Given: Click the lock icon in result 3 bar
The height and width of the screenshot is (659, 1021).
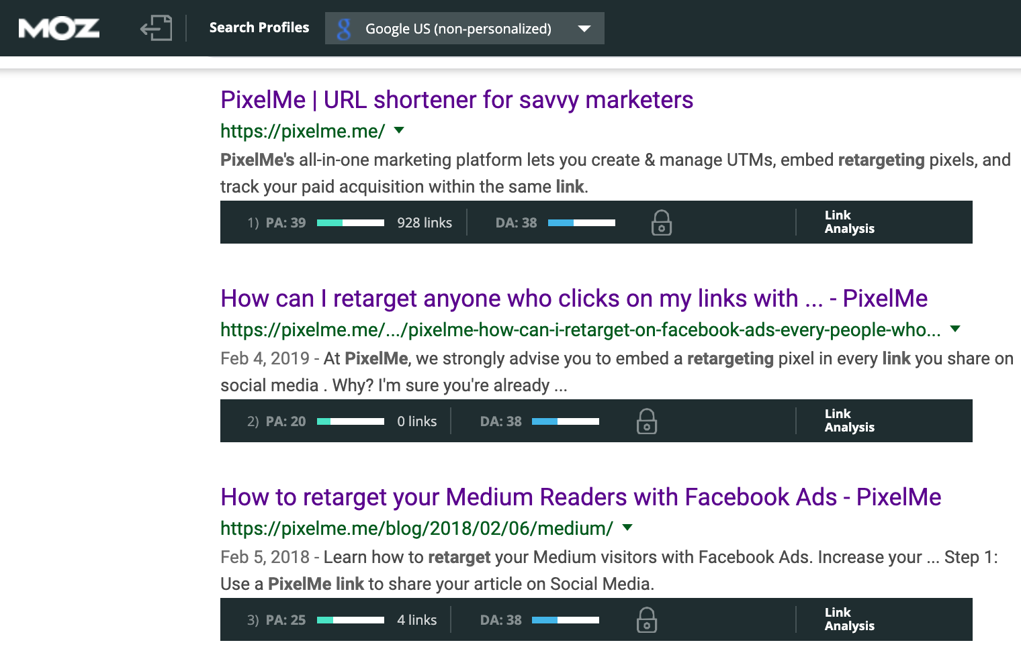Looking at the screenshot, I should coord(647,619).
